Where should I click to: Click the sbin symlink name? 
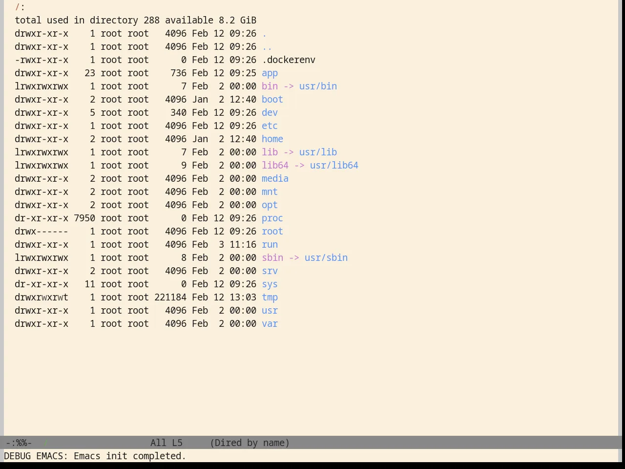click(272, 258)
